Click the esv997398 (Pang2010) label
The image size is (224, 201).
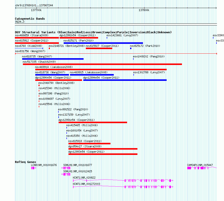click(54, 93)
